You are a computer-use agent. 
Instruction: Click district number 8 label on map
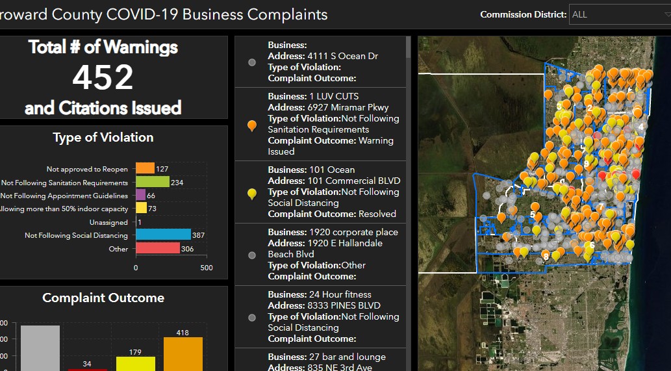[x=546, y=256]
